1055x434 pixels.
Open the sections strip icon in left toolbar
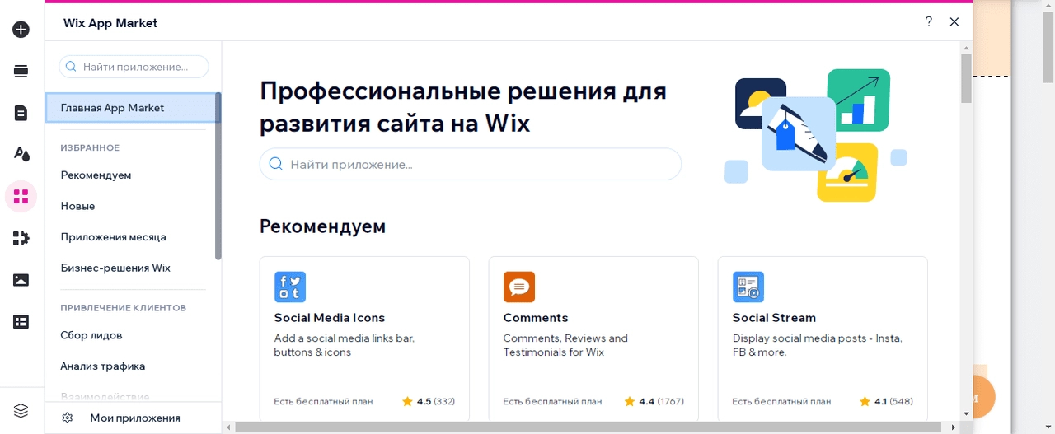point(21,72)
